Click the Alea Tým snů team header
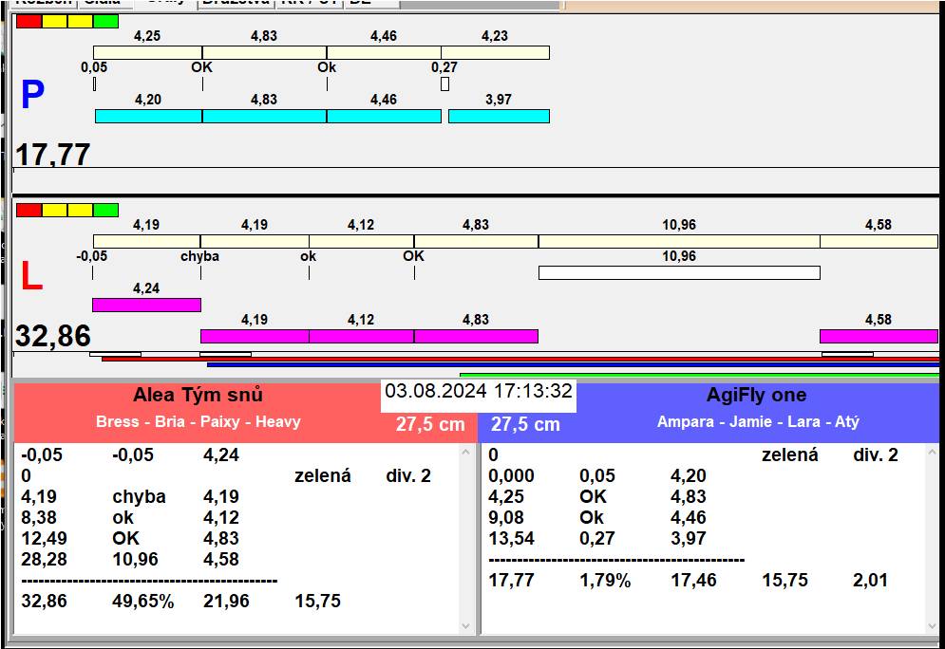The height and width of the screenshot is (649, 945). click(198, 396)
